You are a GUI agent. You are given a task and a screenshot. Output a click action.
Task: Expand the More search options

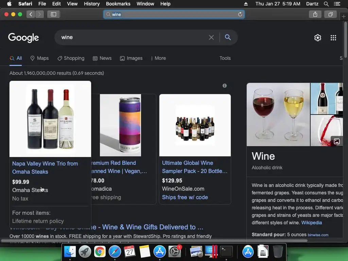point(158,58)
